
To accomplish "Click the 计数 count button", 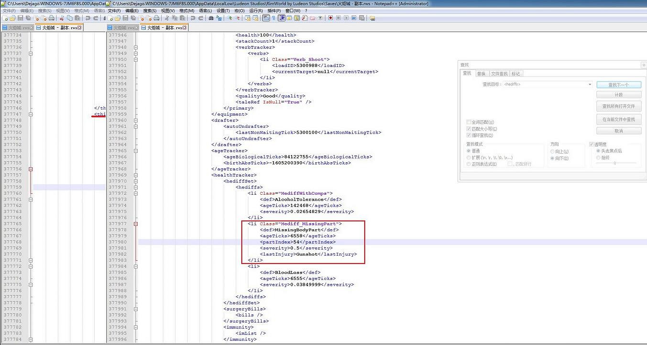I will 618,95.
